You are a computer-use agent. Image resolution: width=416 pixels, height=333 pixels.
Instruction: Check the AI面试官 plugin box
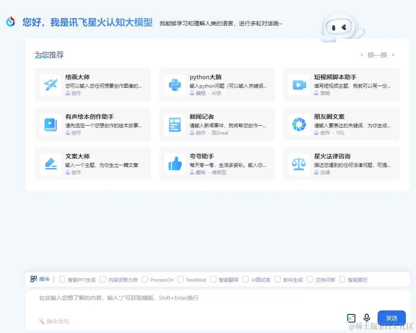246,280
